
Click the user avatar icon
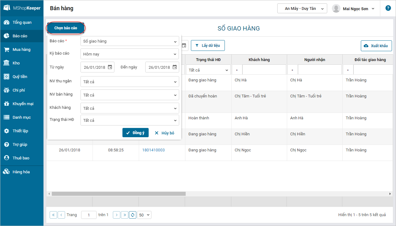(x=336, y=9)
